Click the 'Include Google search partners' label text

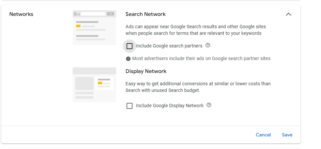pyautogui.click(x=169, y=46)
